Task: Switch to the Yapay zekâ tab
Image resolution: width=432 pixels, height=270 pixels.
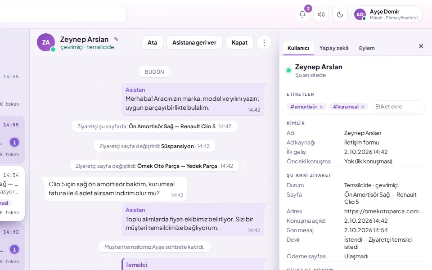Action: pyautogui.click(x=334, y=48)
